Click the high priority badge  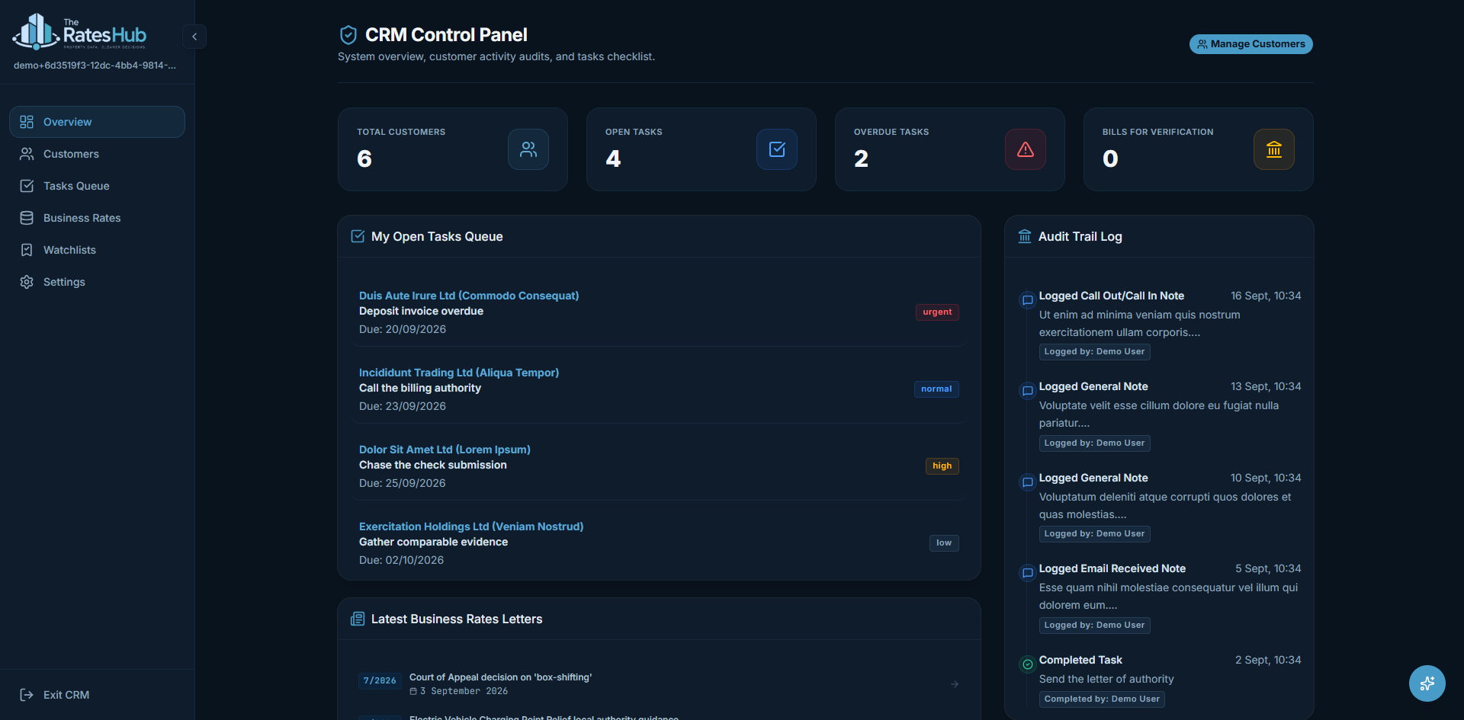click(x=942, y=466)
